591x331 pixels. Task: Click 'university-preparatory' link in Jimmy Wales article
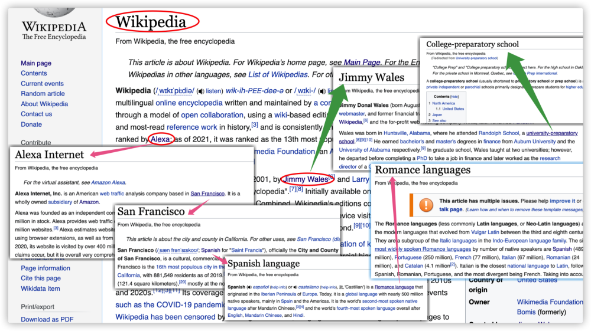pyautogui.click(x=552, y=133)
